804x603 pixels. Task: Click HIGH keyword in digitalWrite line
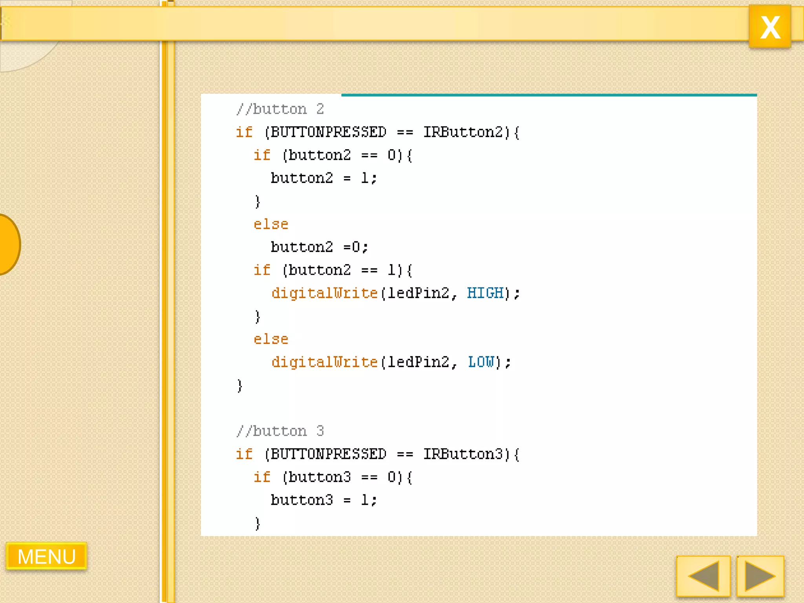tap(485, 293)
